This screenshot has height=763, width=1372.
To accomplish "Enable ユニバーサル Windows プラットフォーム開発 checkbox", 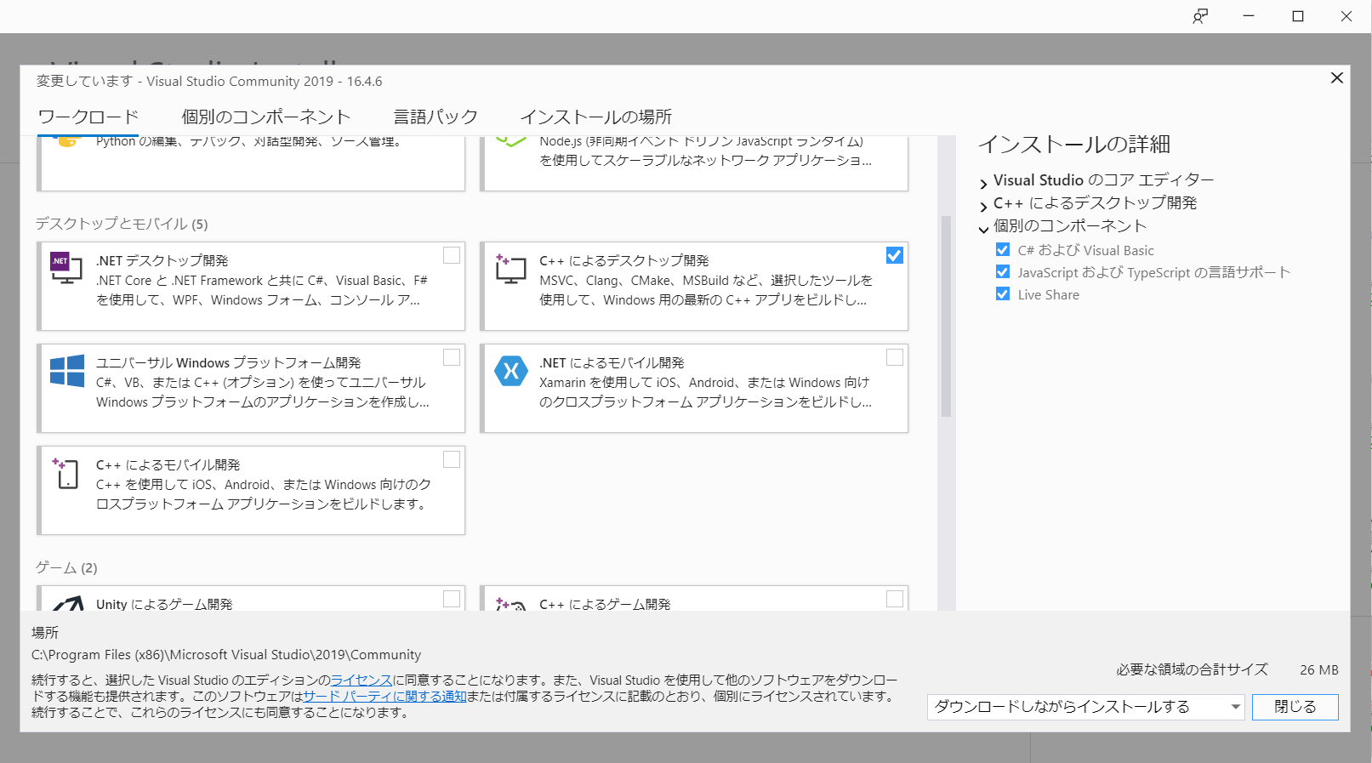I will pos(452,357).
